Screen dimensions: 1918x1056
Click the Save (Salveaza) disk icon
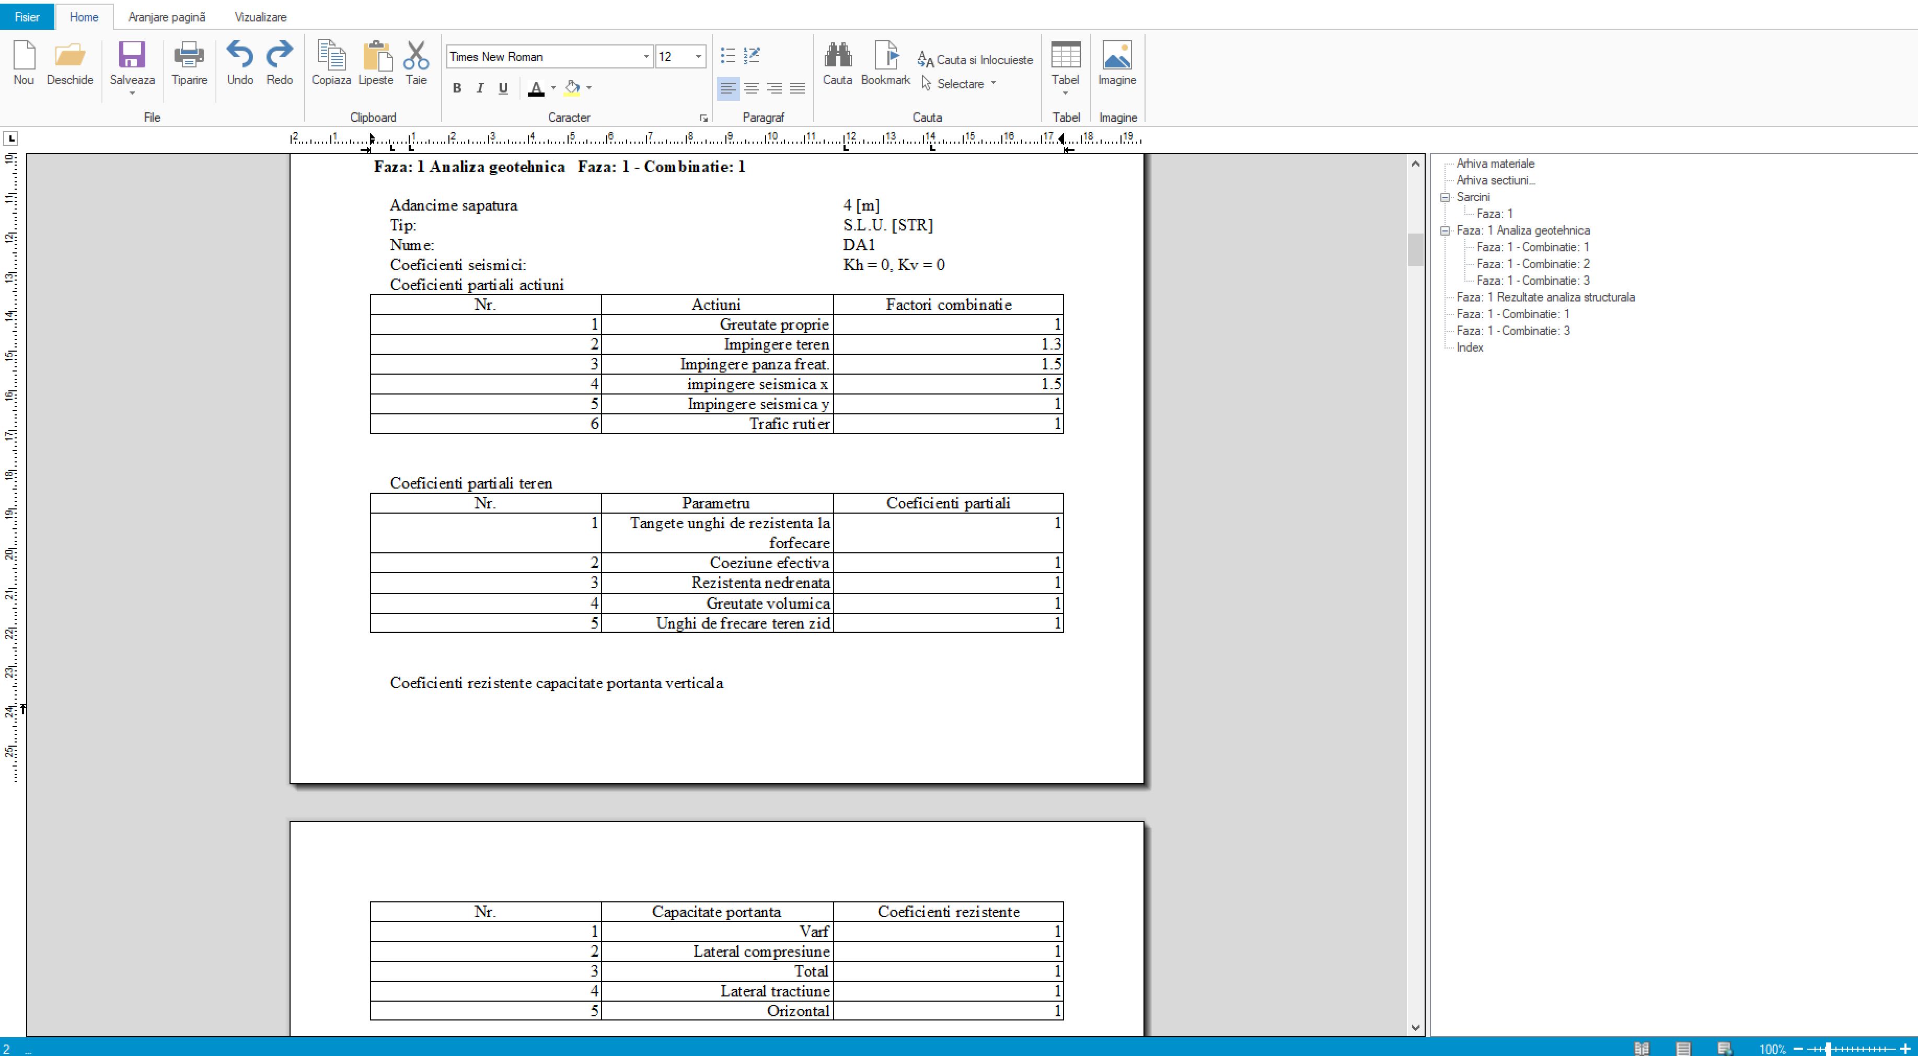click(x=132, y=56)
